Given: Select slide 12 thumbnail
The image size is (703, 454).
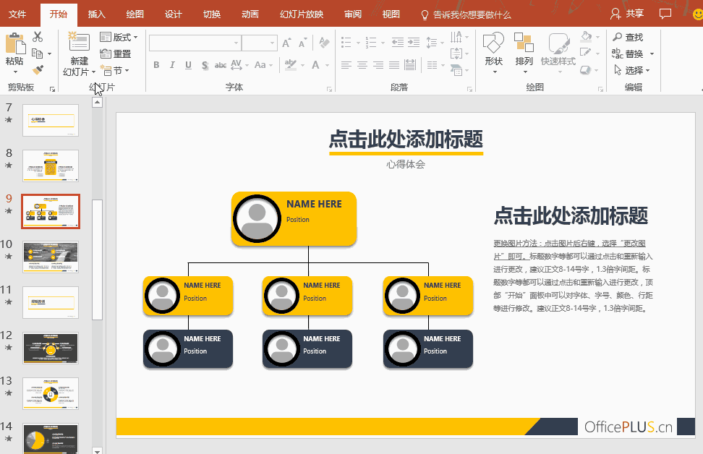Looking at the screenshot, I should [51, 348].
